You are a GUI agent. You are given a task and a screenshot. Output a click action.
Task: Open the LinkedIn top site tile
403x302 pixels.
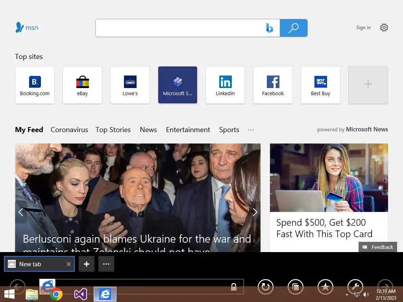click(225, 85)
